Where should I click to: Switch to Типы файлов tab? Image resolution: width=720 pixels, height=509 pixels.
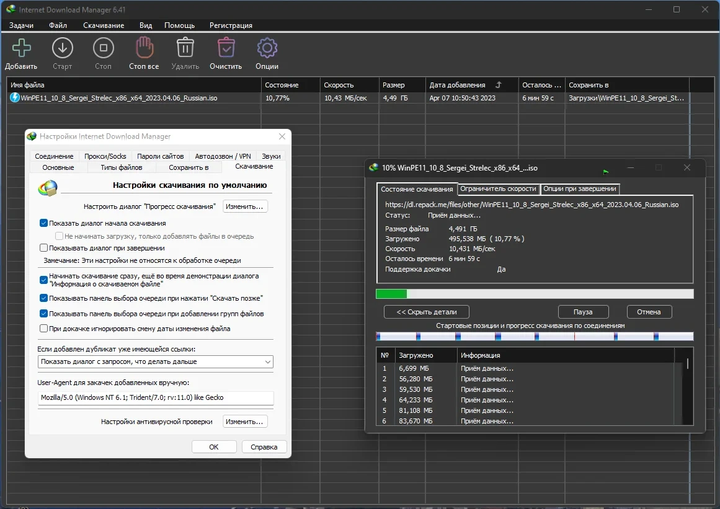click(121, 167)
